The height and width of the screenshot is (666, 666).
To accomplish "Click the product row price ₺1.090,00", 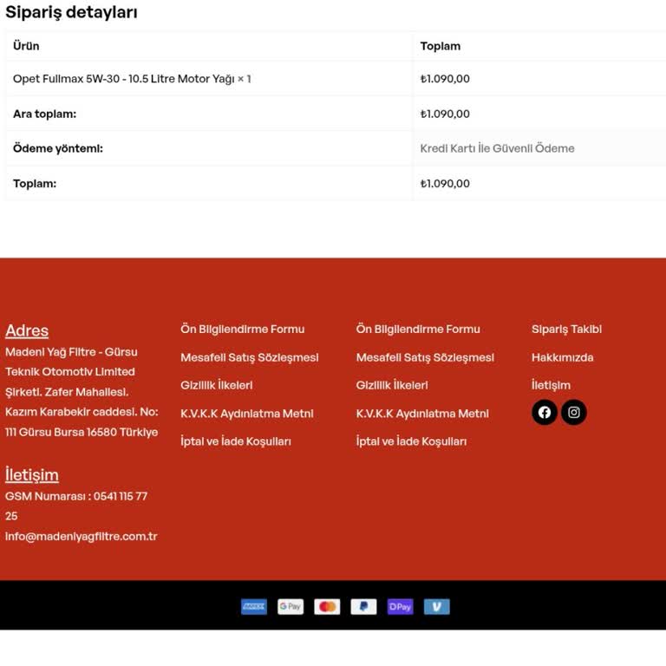I will (x=445, y=79).
